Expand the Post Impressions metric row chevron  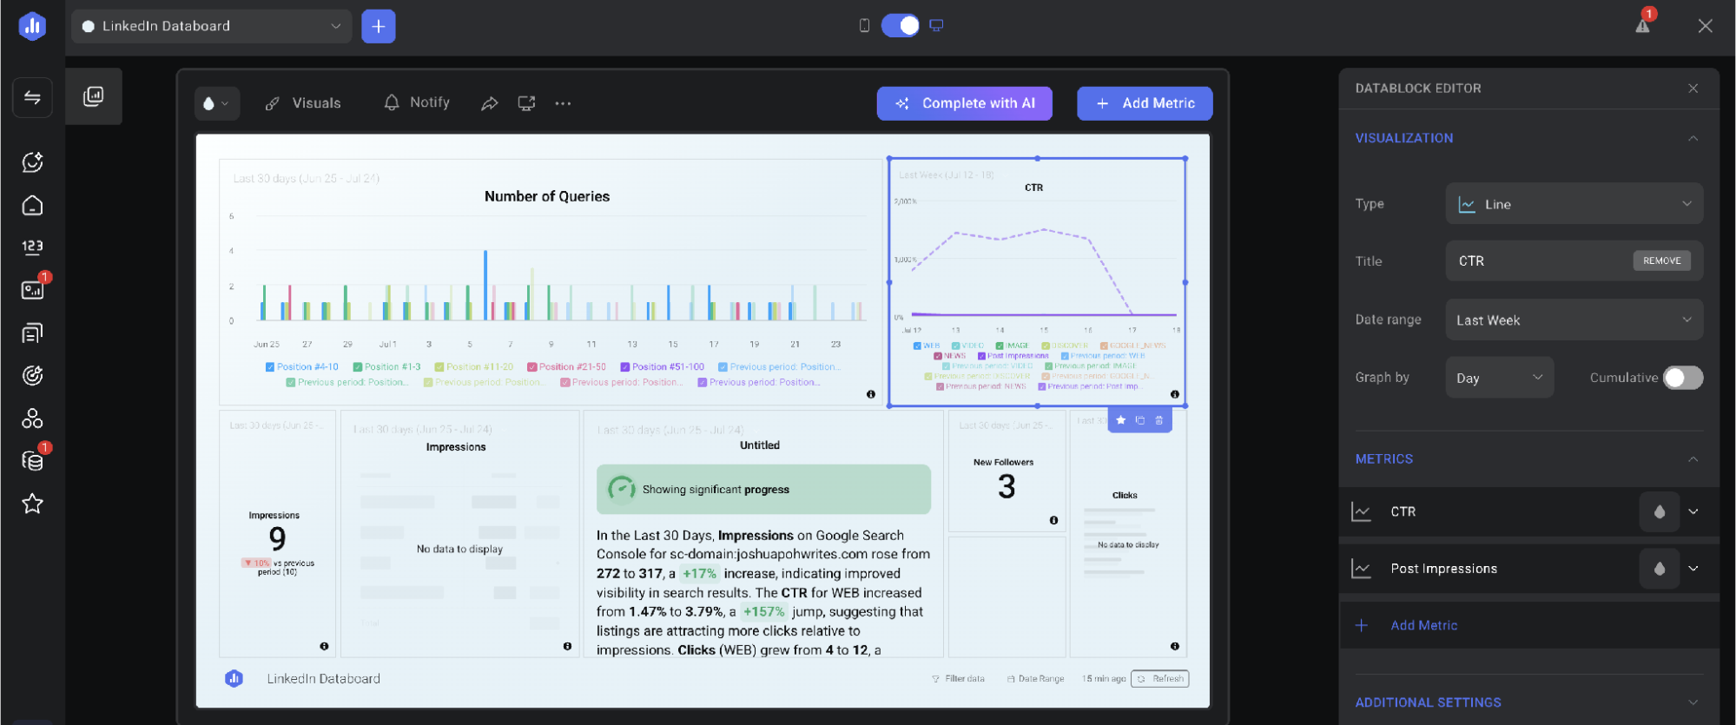(1693, 569)
